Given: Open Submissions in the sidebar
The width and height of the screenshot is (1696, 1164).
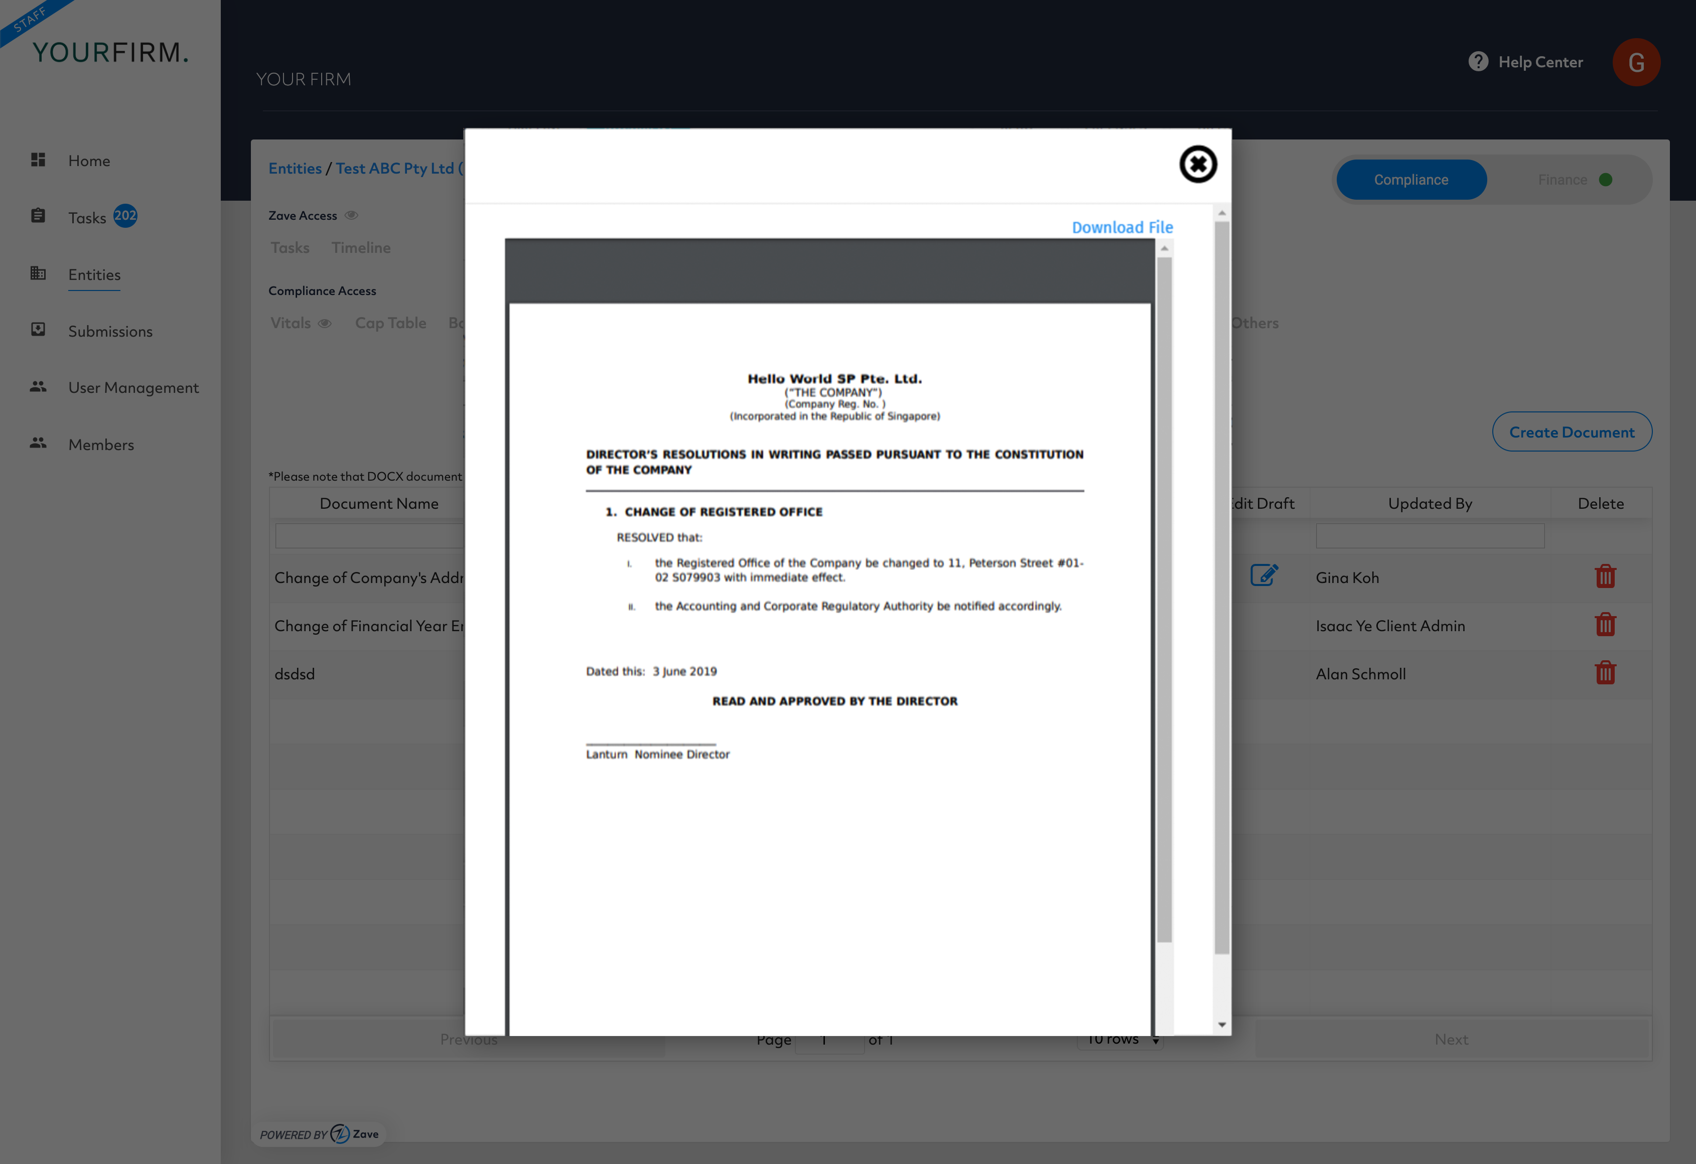Looking at the screenshot, I should point(110,331).
